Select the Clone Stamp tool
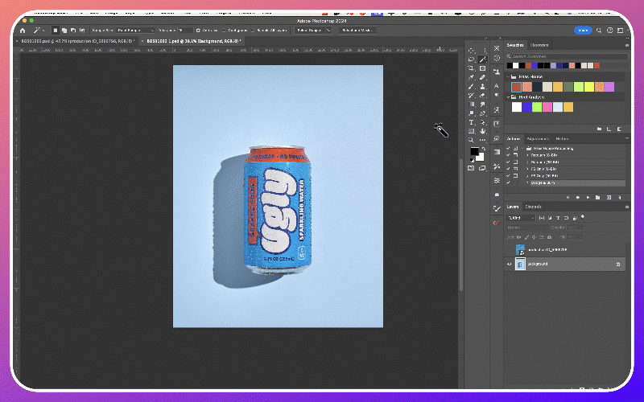Screen dimensions: 644x402 pyautogui.click(x=482, y=87)
